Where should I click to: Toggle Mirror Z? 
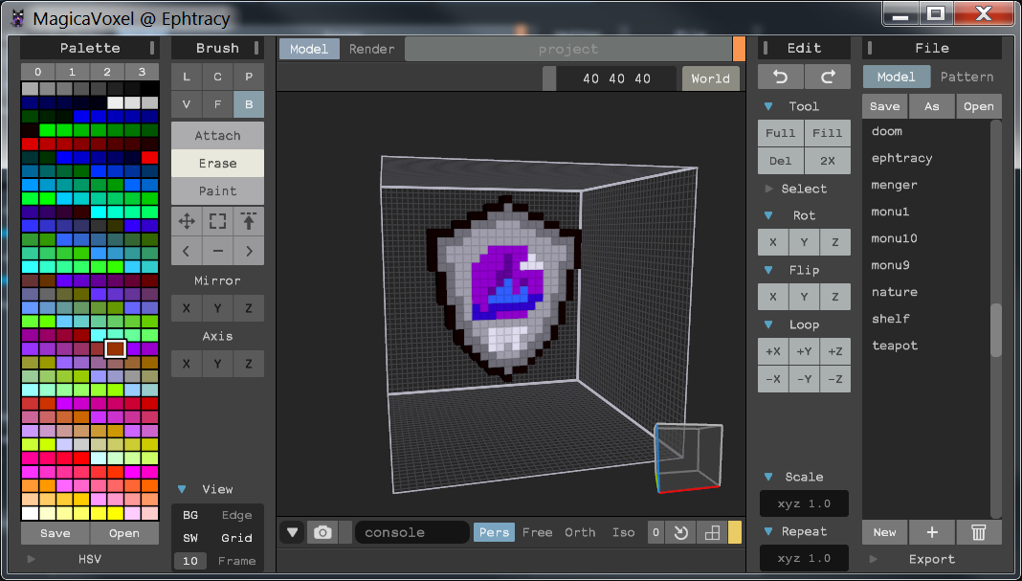pos(249,308)
